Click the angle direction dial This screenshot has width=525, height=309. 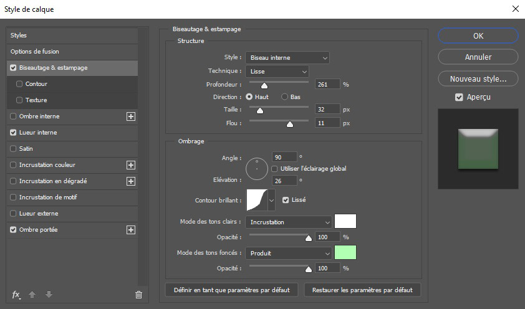tap(257, 169)
